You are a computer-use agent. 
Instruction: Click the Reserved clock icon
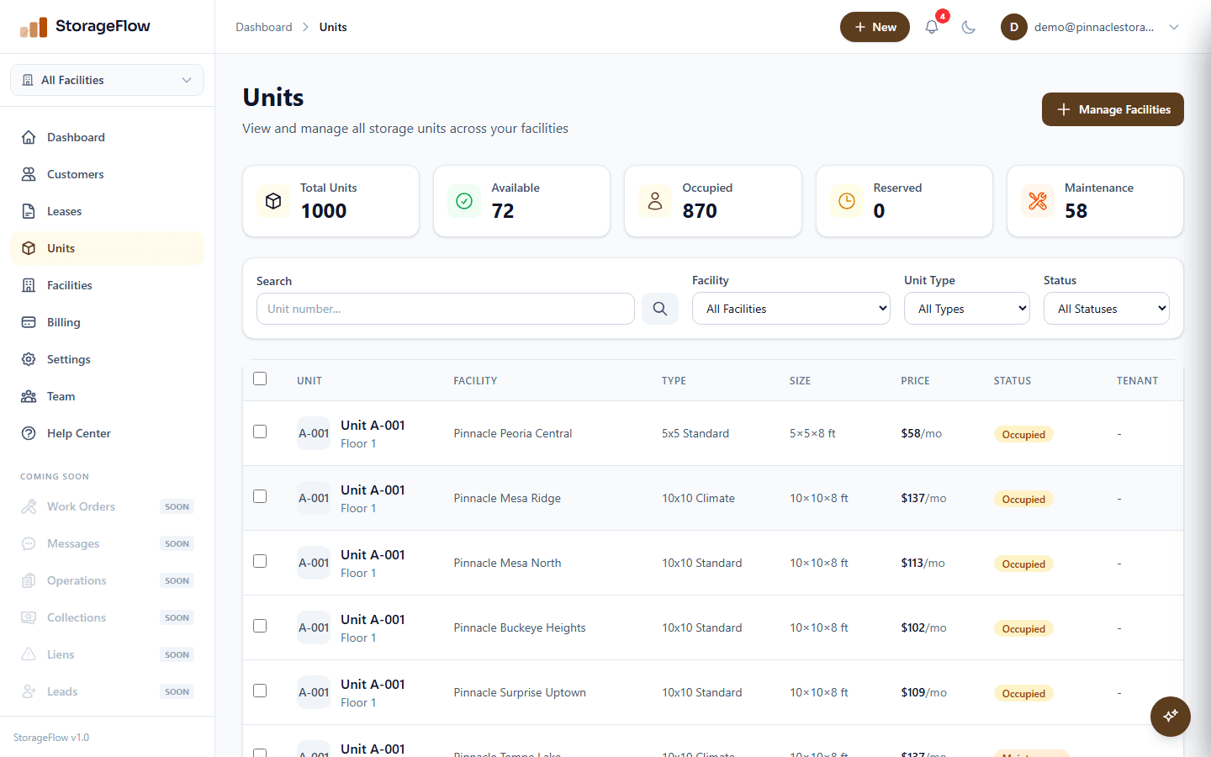point(846,201)
